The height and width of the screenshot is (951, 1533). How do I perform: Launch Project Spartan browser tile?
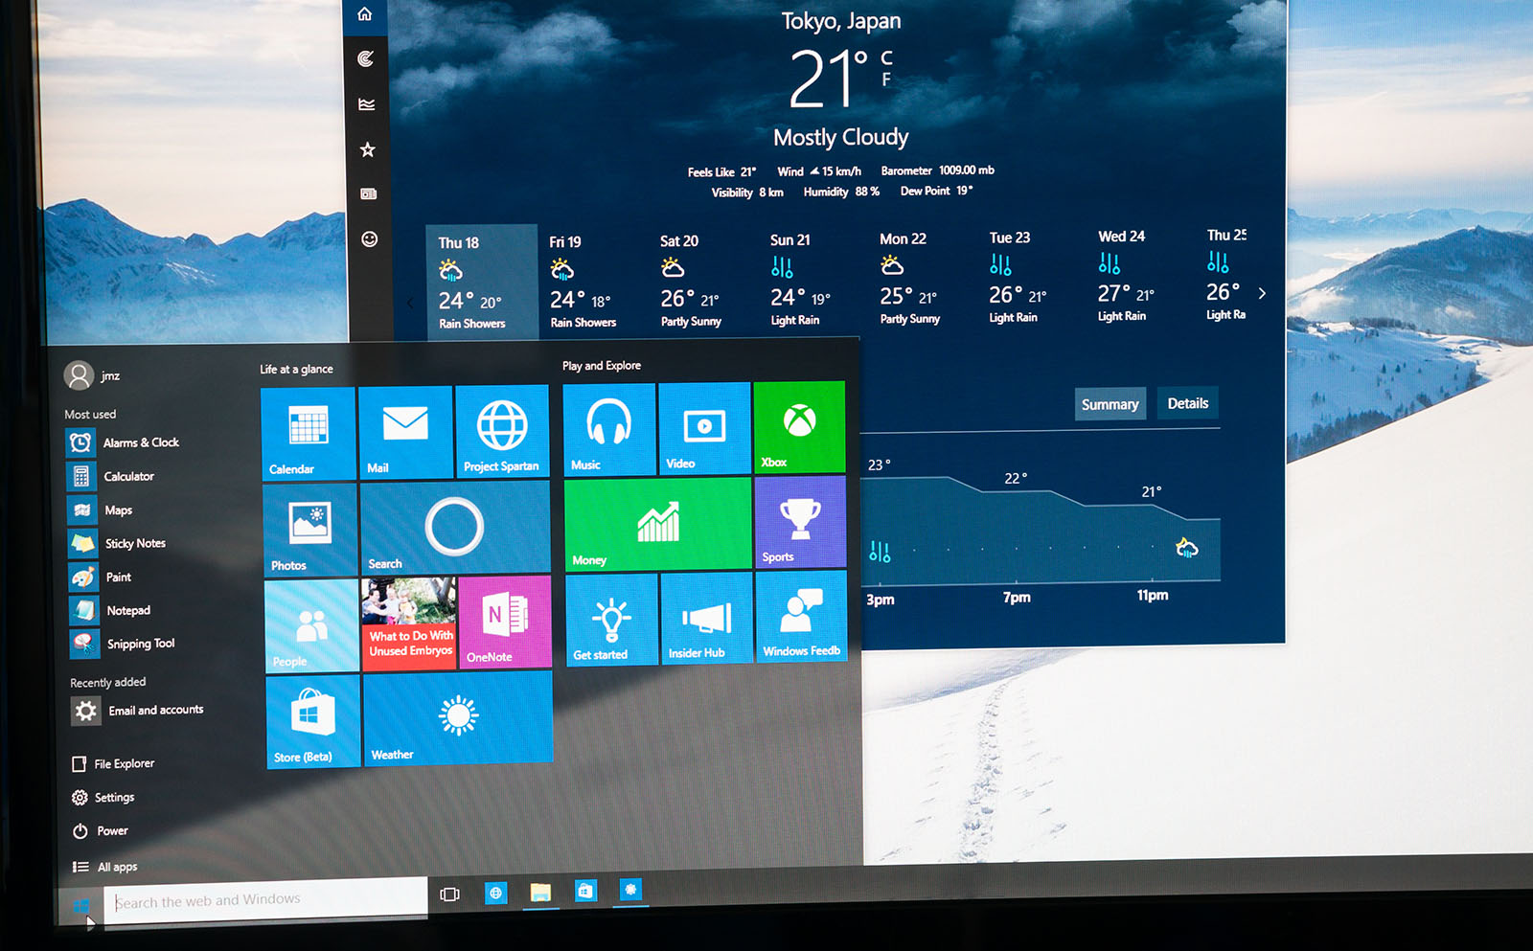(x=502, y=431)
